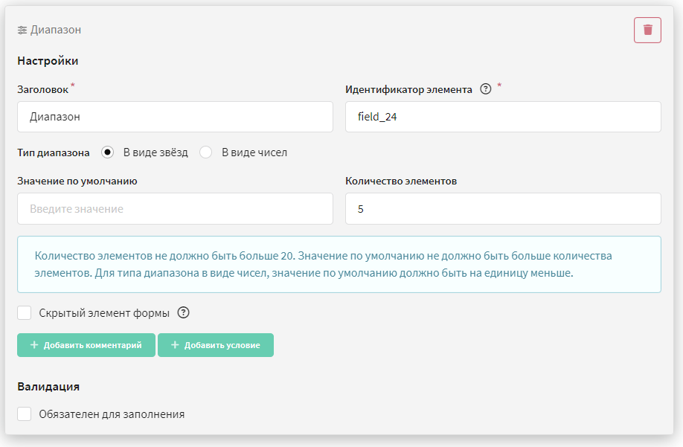Viewport: 683px width, 447px height.
Task: Click the Значение по умолчанию label
Action: point(77,181)
